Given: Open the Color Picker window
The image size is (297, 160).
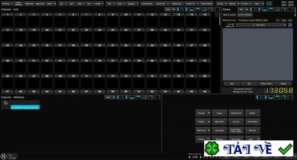Looking at the screenshot, I should click(219, 130).
